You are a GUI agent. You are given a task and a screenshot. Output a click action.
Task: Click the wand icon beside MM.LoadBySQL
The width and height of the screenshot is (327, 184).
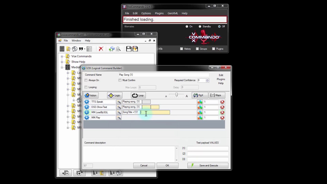[119, 112]
